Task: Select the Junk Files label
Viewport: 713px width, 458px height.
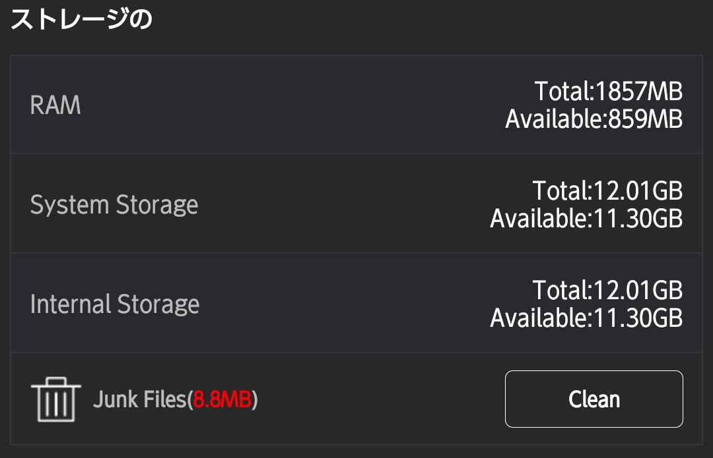Action: coord(140,399)
